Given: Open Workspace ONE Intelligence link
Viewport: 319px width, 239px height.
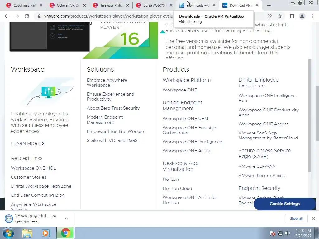Looking at the screenshot, I should [192, 142].
